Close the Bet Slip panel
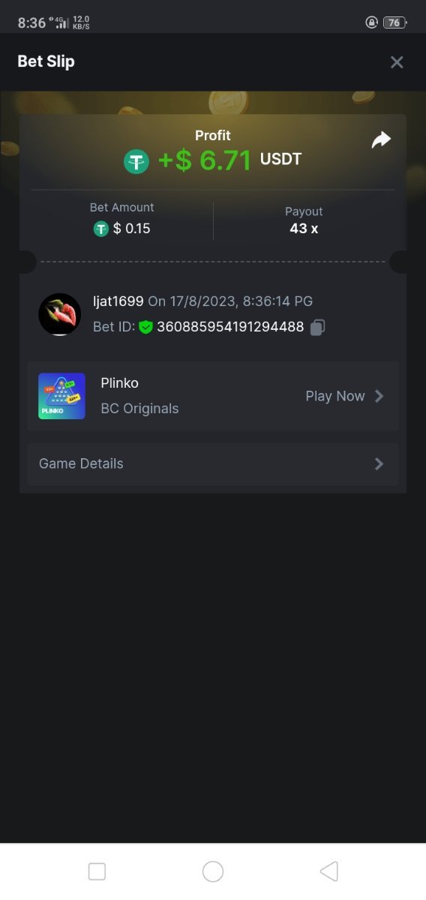This screenshot has width=426, height=900. 397,62
